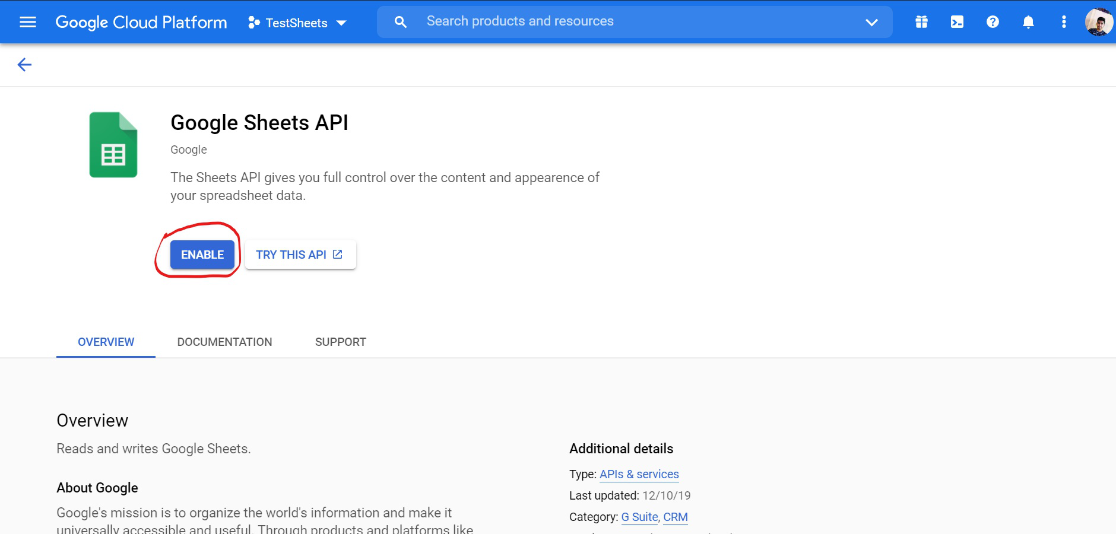
Task: Switch to the Documentation tab
Action: [224, 342]
